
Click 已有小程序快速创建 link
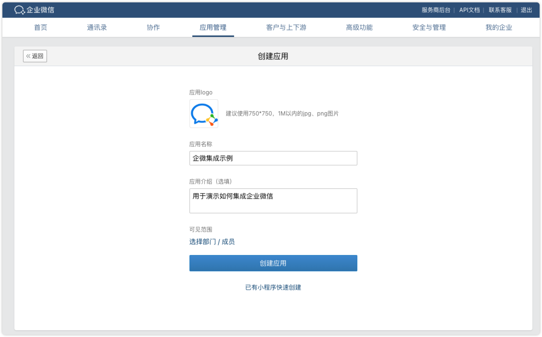[x=273, y=288]
